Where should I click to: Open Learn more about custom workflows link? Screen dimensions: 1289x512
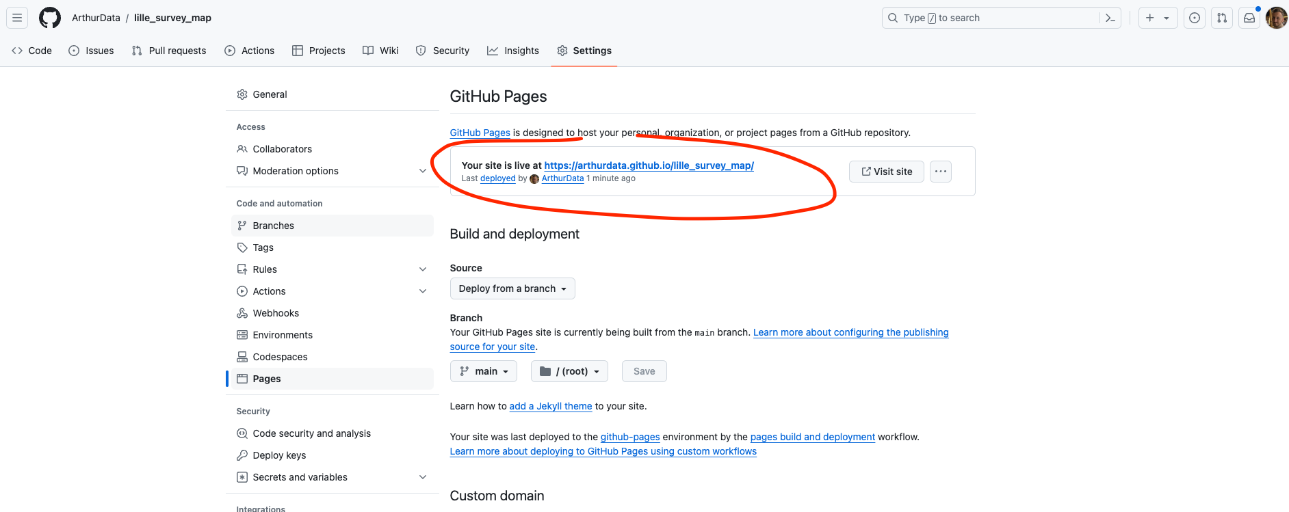pos(603,451)
